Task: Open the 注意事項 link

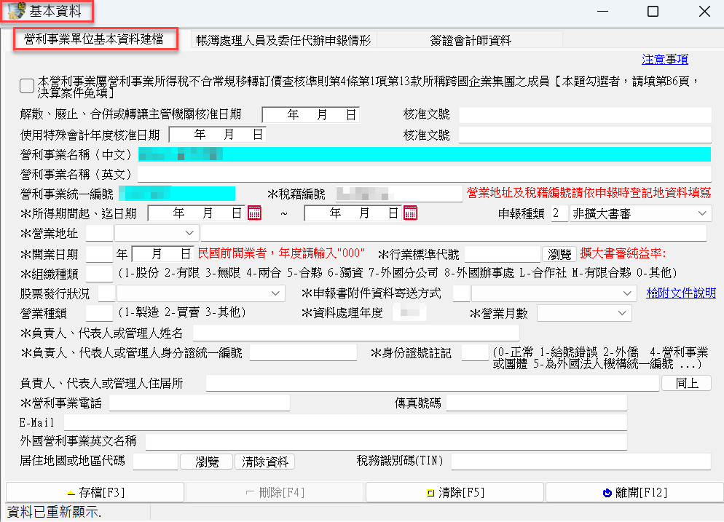Action: tap(665, 60)
